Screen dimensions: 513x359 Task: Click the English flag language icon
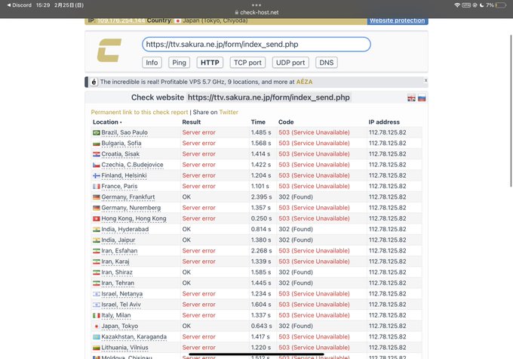[411, 97]
